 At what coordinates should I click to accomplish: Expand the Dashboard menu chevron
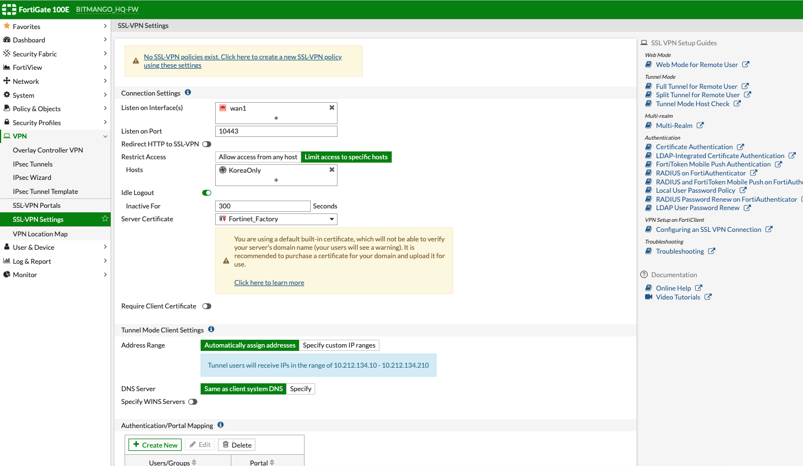[106, 40]
